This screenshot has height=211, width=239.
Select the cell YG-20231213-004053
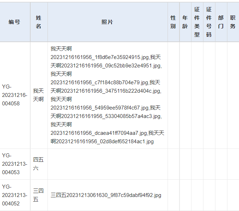pos(15,164)
